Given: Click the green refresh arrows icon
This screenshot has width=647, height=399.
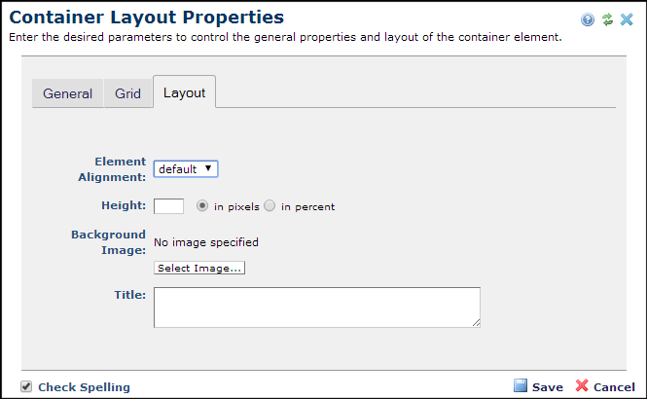Looking at the screenshot, I should point(608,19).
